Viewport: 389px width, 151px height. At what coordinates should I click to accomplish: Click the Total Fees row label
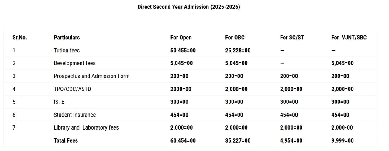tap(66, 141)
